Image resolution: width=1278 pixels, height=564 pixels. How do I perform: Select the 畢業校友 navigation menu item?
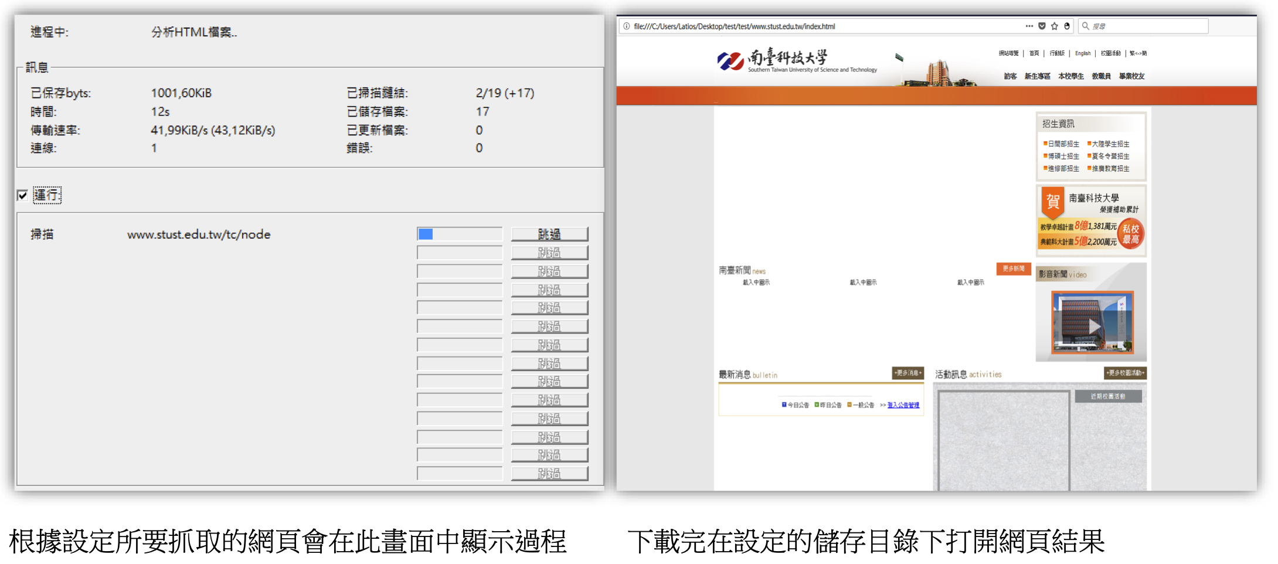(x=1131, y=76)
